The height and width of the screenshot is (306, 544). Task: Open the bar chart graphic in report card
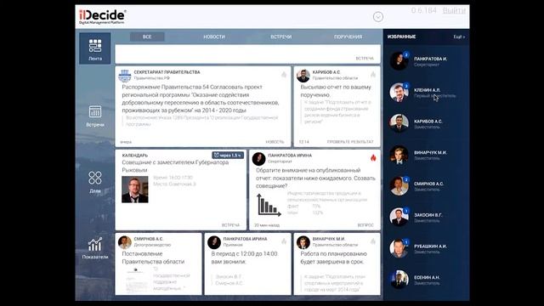(269, 205)
